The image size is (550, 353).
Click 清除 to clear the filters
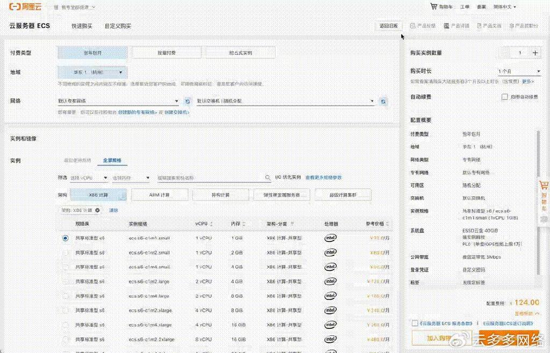[x=114, y=210]
